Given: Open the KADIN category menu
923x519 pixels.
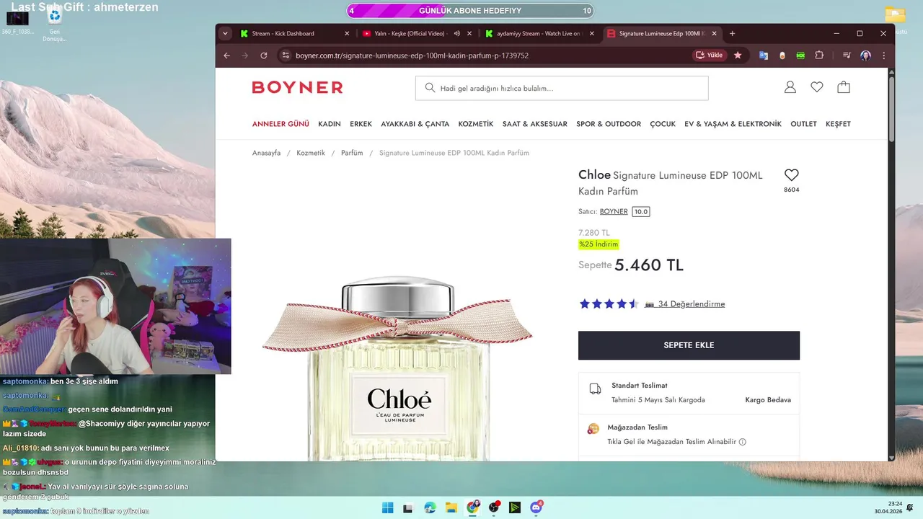Looking at the screenshot, I should click(x=330, y=124).
